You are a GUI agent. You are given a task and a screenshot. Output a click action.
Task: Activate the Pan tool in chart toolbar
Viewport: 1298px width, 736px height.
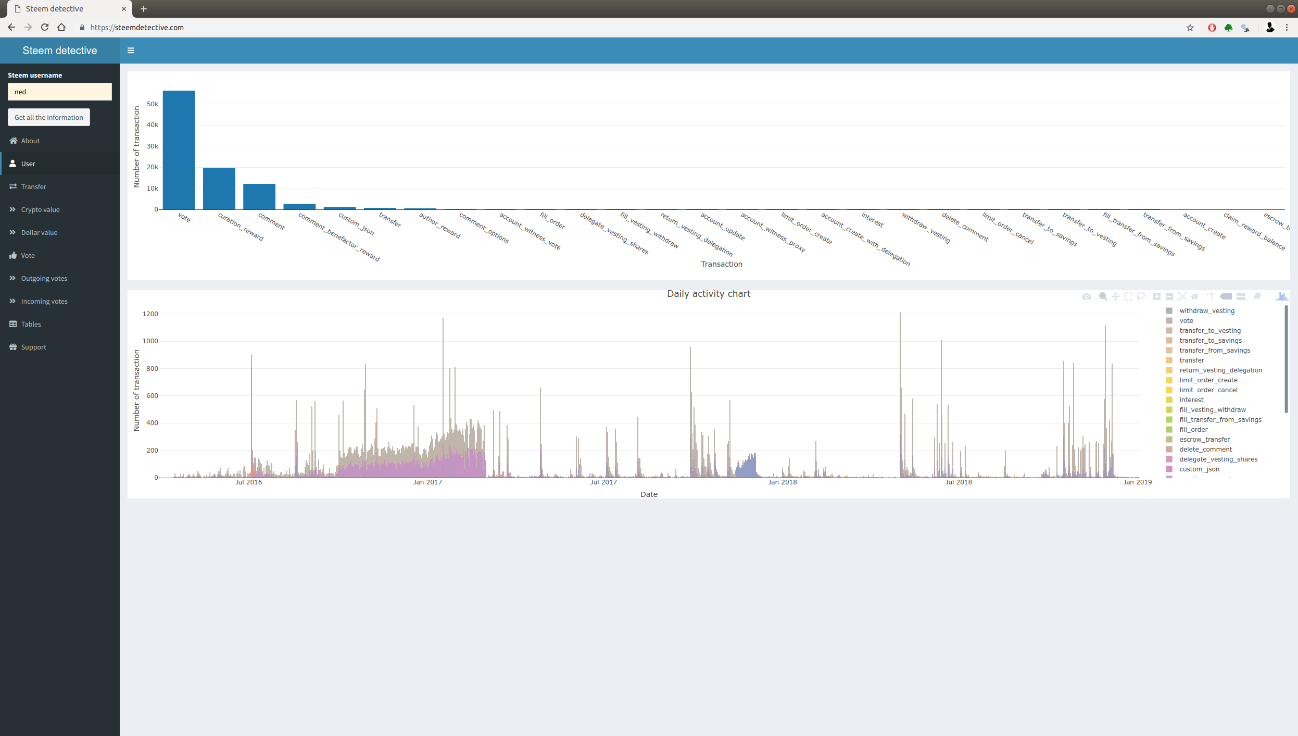(x=1115, y=296)
